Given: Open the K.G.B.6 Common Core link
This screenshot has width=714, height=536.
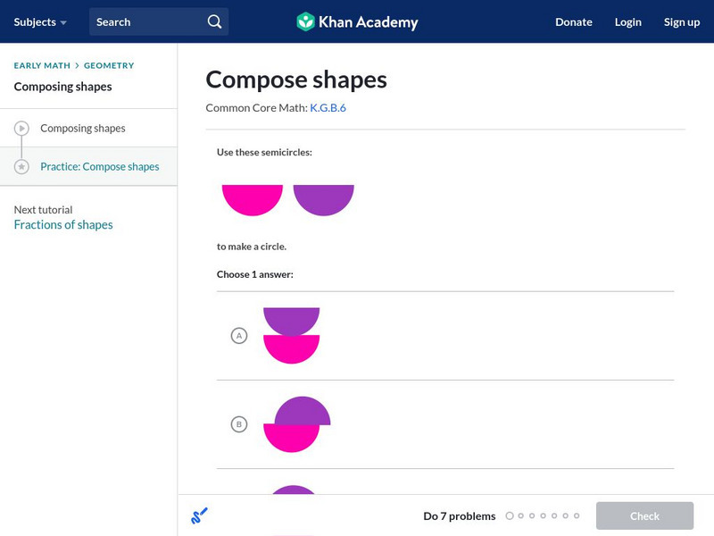Looking at the screenshot, I should tap(328, 107).
